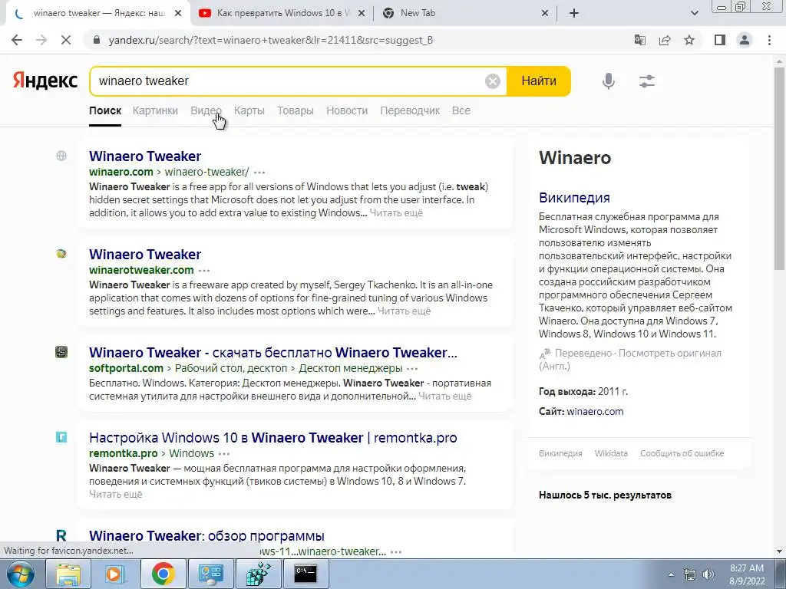Open Winaero Tweaker: обзор программы result
Screen dimensions: 786x589
click(x=206, y=536)
